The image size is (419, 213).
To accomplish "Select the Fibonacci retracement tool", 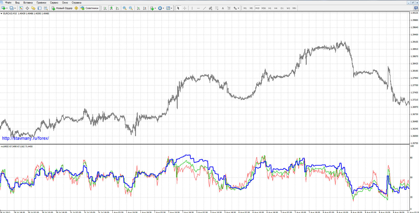I will [217, 8].
